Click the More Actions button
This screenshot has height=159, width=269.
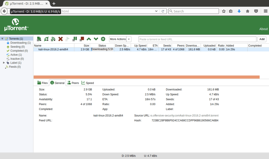coord(118,39)
